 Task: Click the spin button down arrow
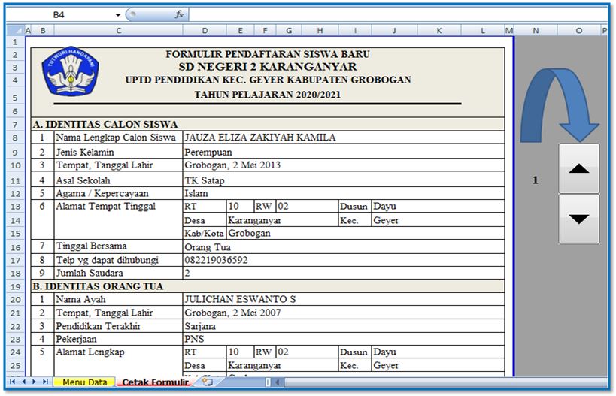pos(579,219)
